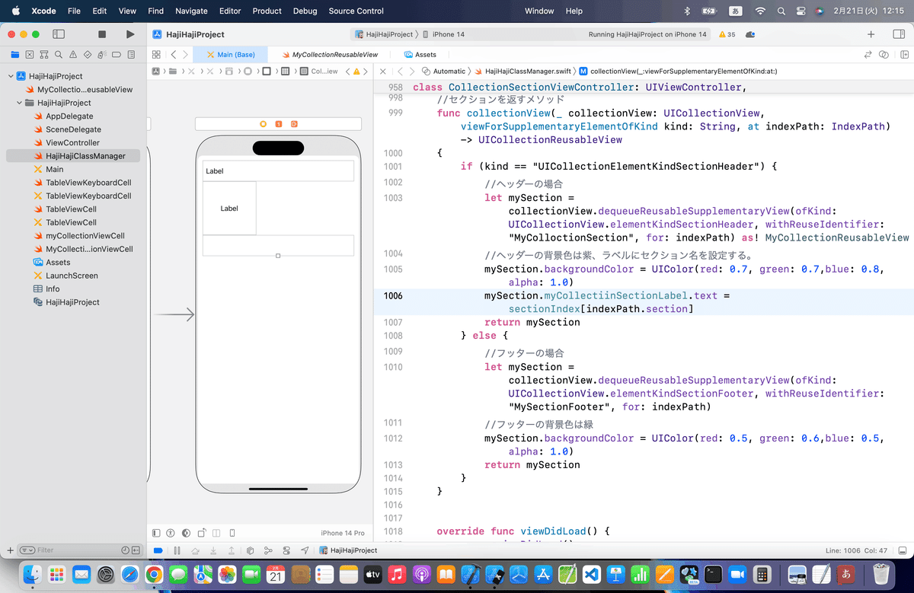914x593 pixels.
Task: Choose the iPhone 14 Pro canvas device
Action: 343,533
